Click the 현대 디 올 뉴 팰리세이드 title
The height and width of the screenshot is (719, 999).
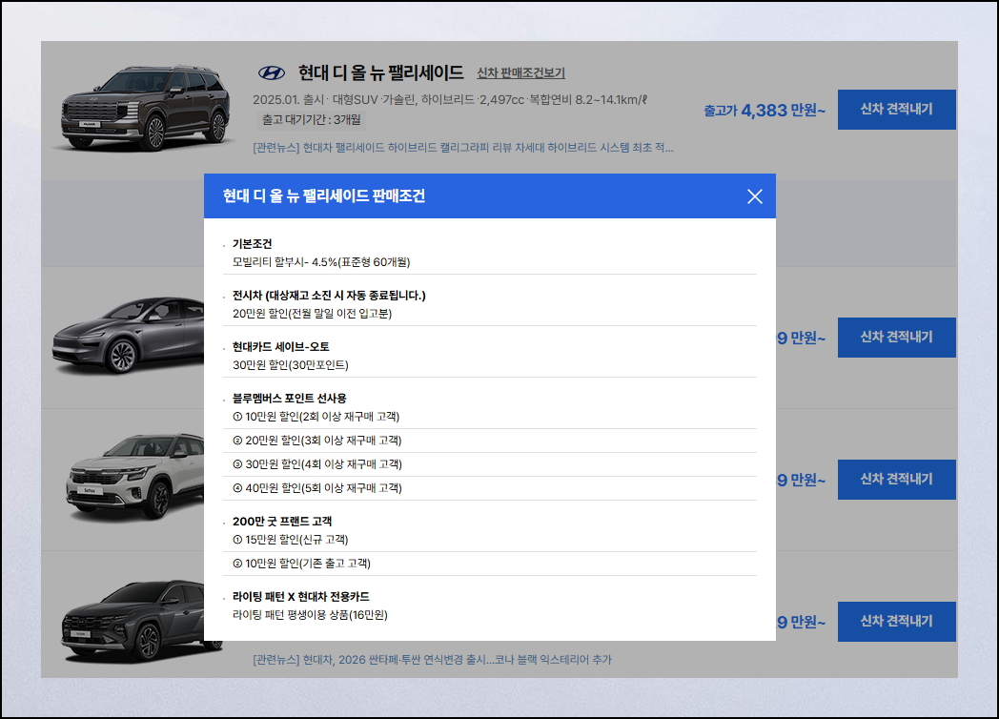coord(381,73)
